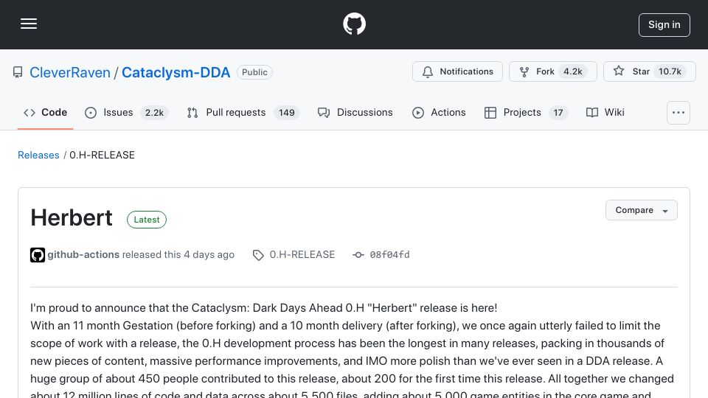708x398 pixels.
Task: Click the commit icon beside 08f04fd
Action: click(358, 255)
